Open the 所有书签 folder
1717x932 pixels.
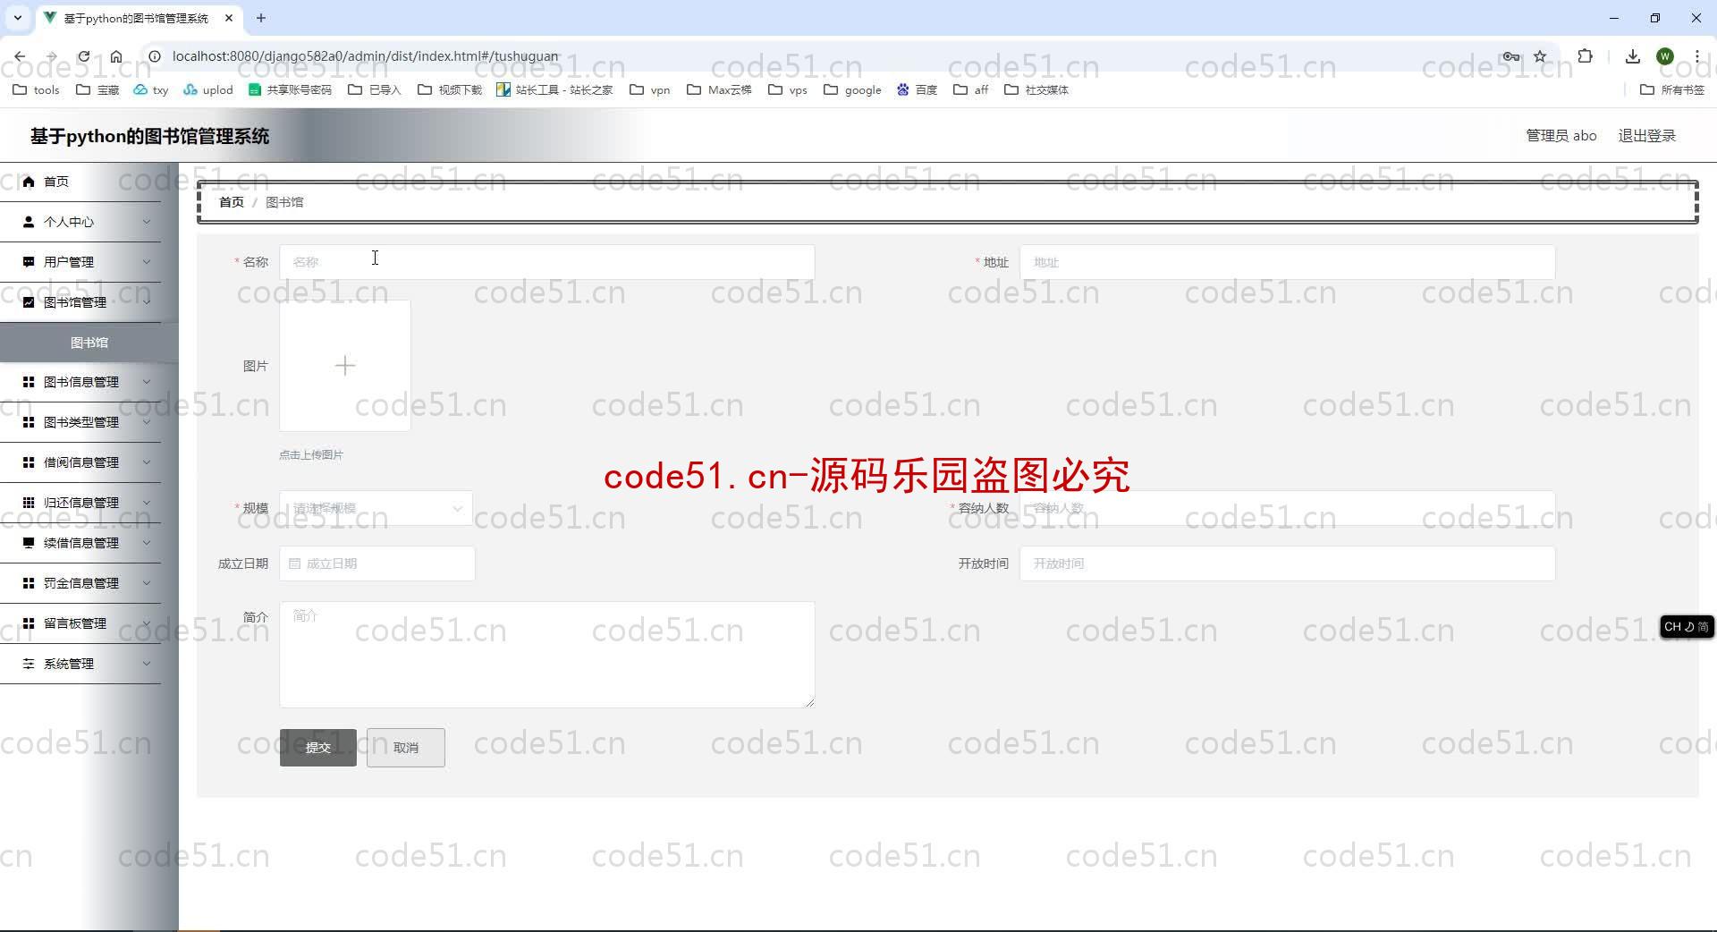click(x=1672, y=90)
